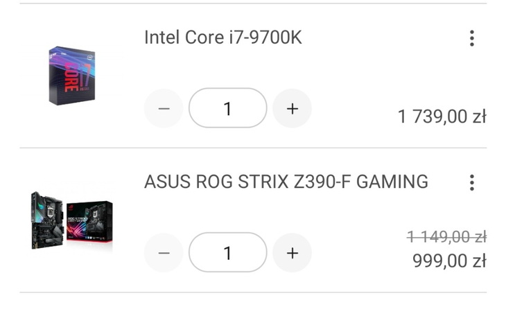The width and height of the screenshot is (506, 316).
Task: Click the divider line below the ASUS item
Action: coord(253,292)
